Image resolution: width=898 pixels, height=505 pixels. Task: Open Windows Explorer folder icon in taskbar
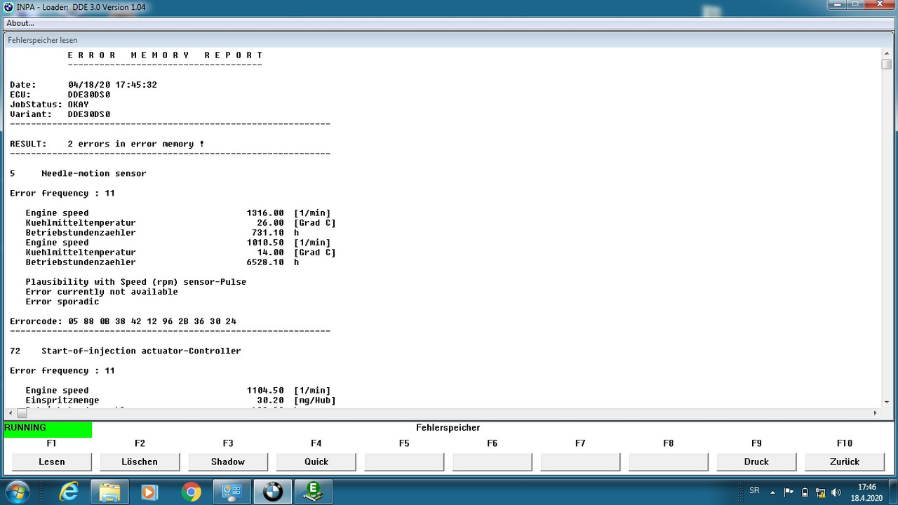110,492
